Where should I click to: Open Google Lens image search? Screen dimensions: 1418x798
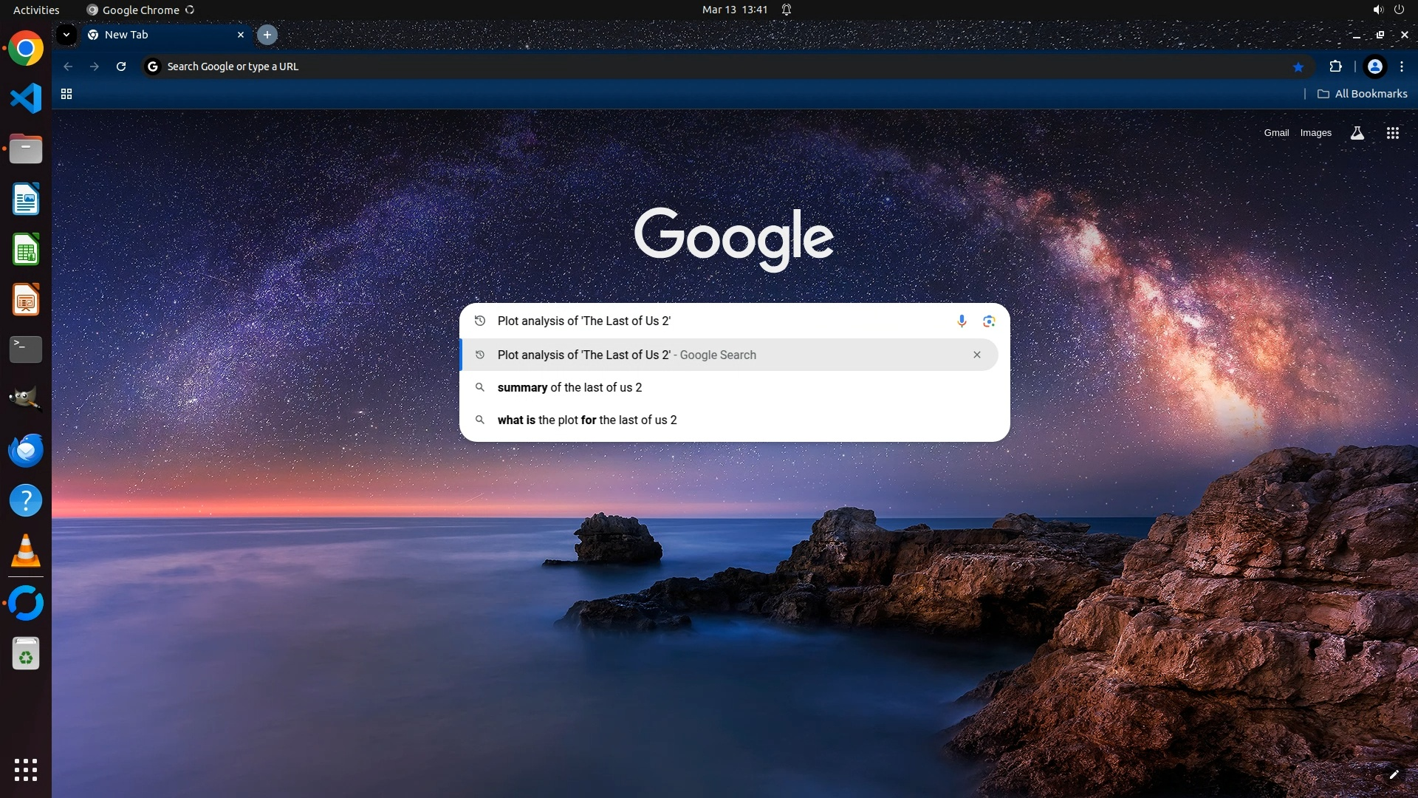pos(989,321)
